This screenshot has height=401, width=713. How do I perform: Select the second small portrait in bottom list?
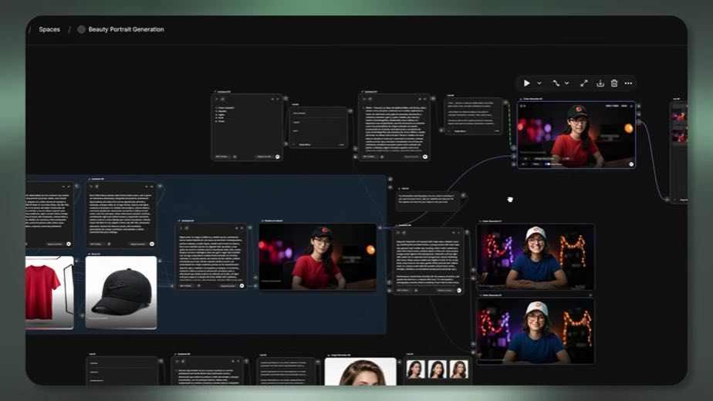tap(437, 369)
